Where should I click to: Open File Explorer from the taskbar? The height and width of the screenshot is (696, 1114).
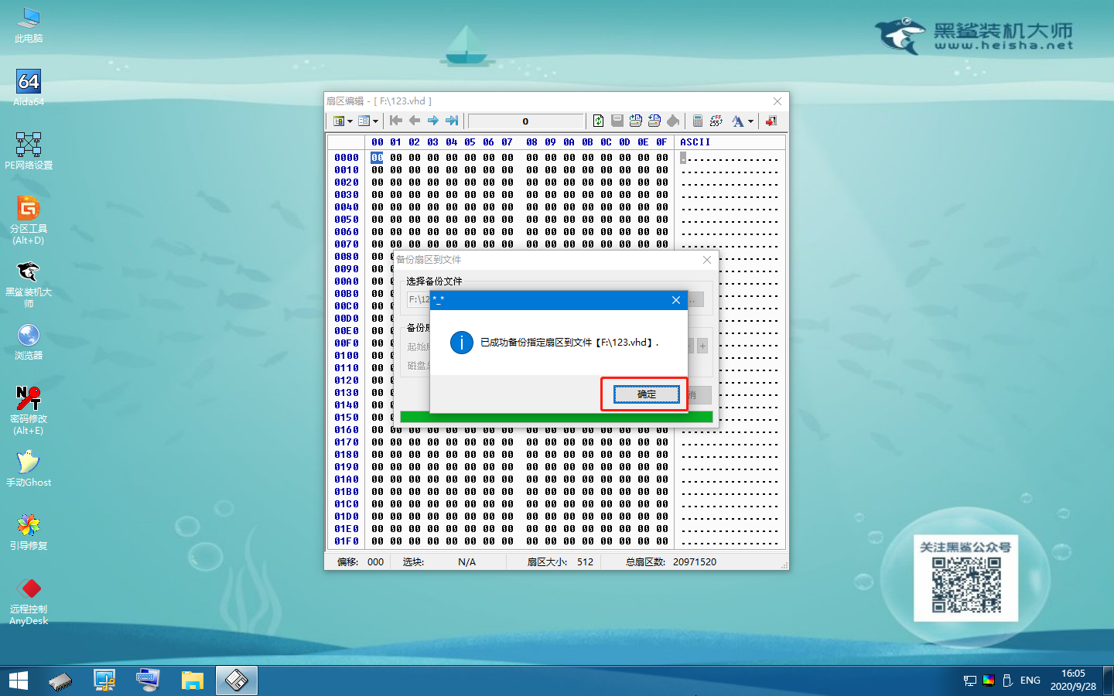tap(192, 681)
